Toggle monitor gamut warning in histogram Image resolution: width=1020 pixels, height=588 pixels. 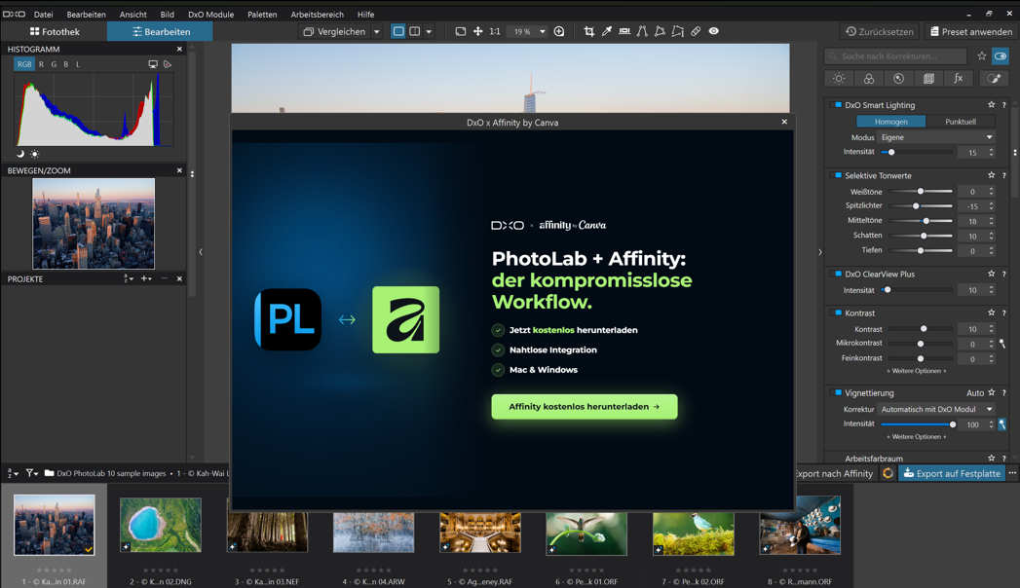point(153,64)
